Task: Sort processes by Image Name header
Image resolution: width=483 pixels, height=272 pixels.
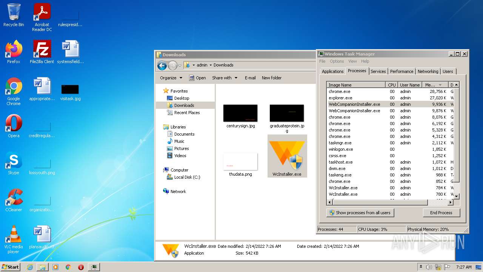Action: (356, 85)
